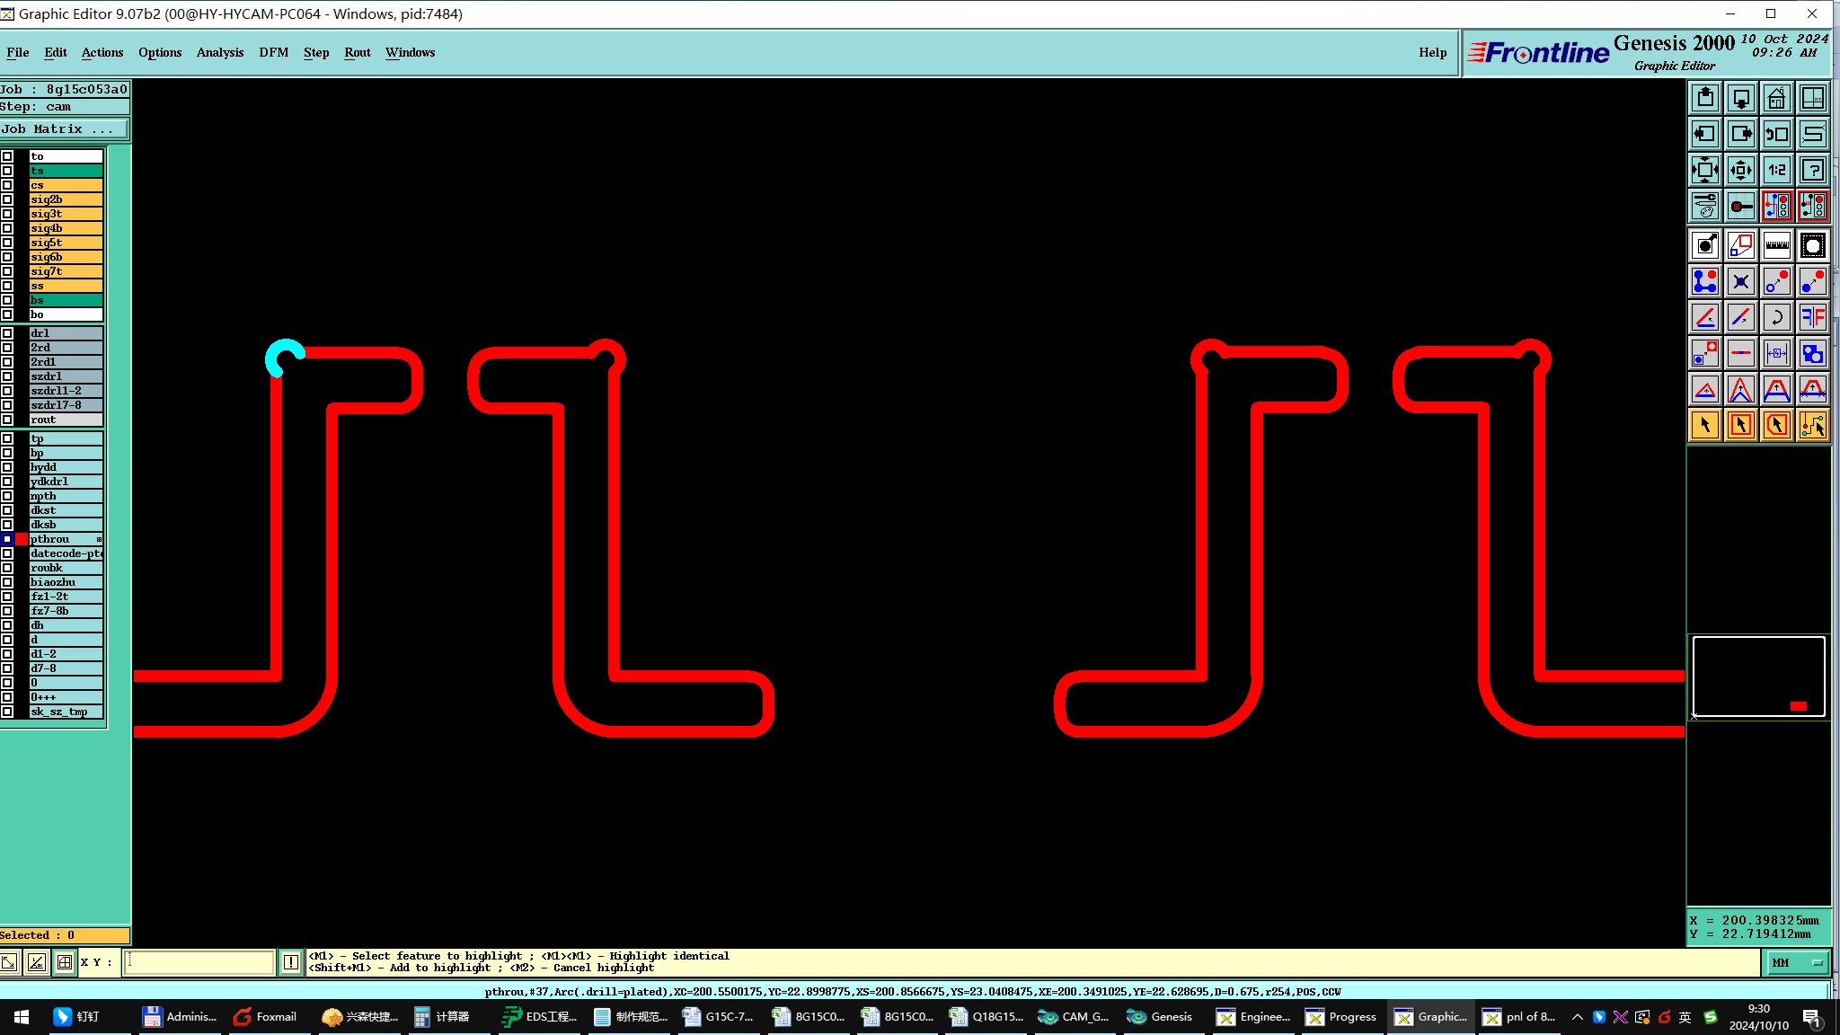The image size is (1840, 1035).
Task: Open the MM units dropdown
Action: point(1800,962)
